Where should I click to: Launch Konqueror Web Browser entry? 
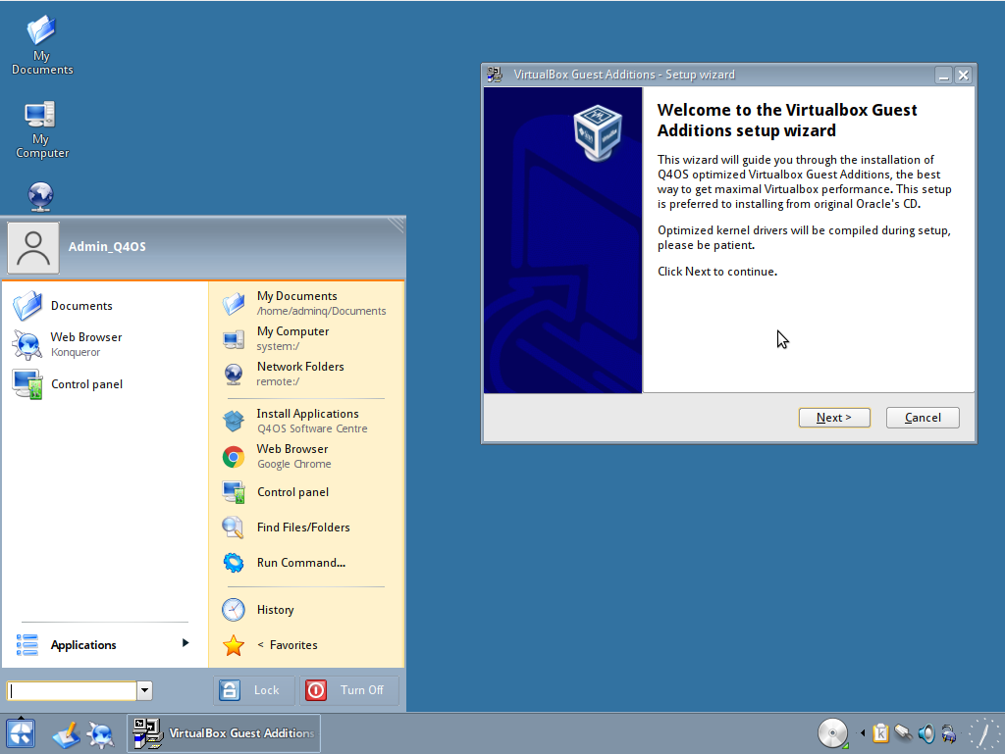(104, 344)
